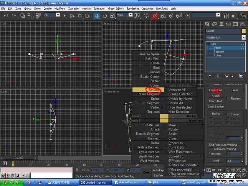Image resolution: width=248 pixels, height=186 pixels.
Task: Toggle the Selection Lock padlock icon
Action: pyautogui.click(x=77, y=170)
